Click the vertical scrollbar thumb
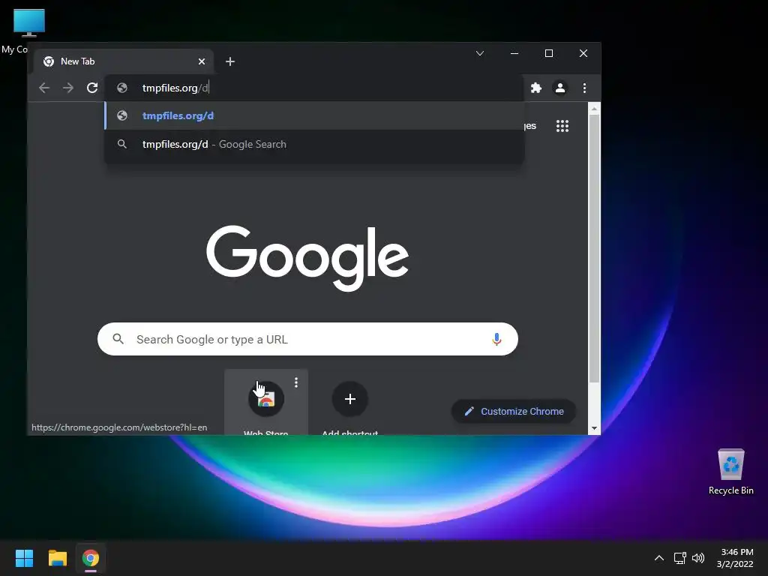The image size is (768, 576). coord(594,249)
